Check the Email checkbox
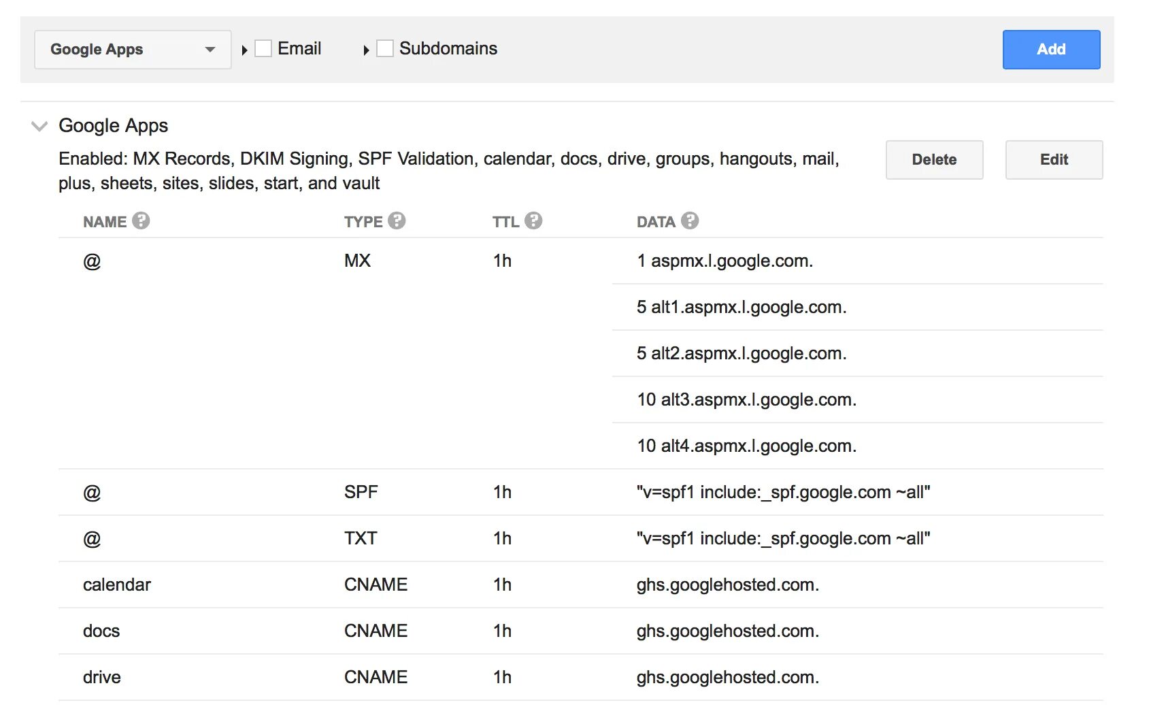This screenshot has height=705, width=1166. (x=263, y=48)
